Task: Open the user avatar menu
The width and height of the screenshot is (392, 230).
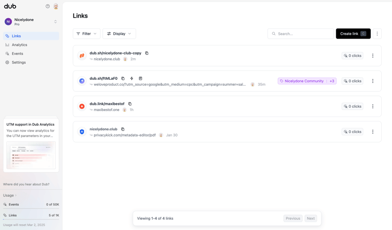Action: 56,6
